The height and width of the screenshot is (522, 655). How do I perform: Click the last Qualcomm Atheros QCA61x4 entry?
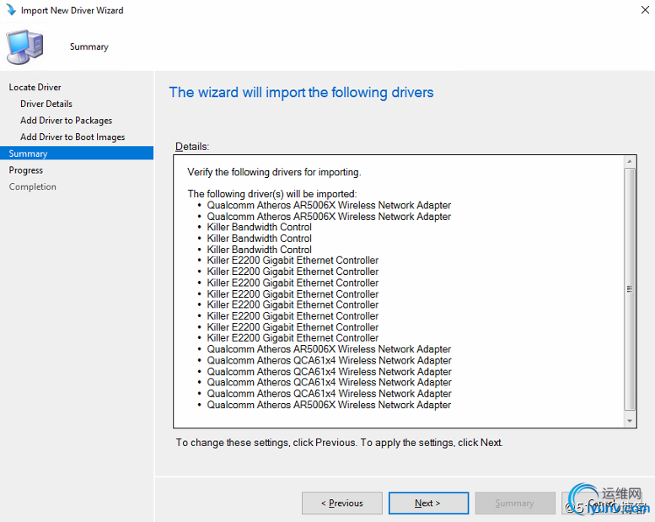point(329,393)
